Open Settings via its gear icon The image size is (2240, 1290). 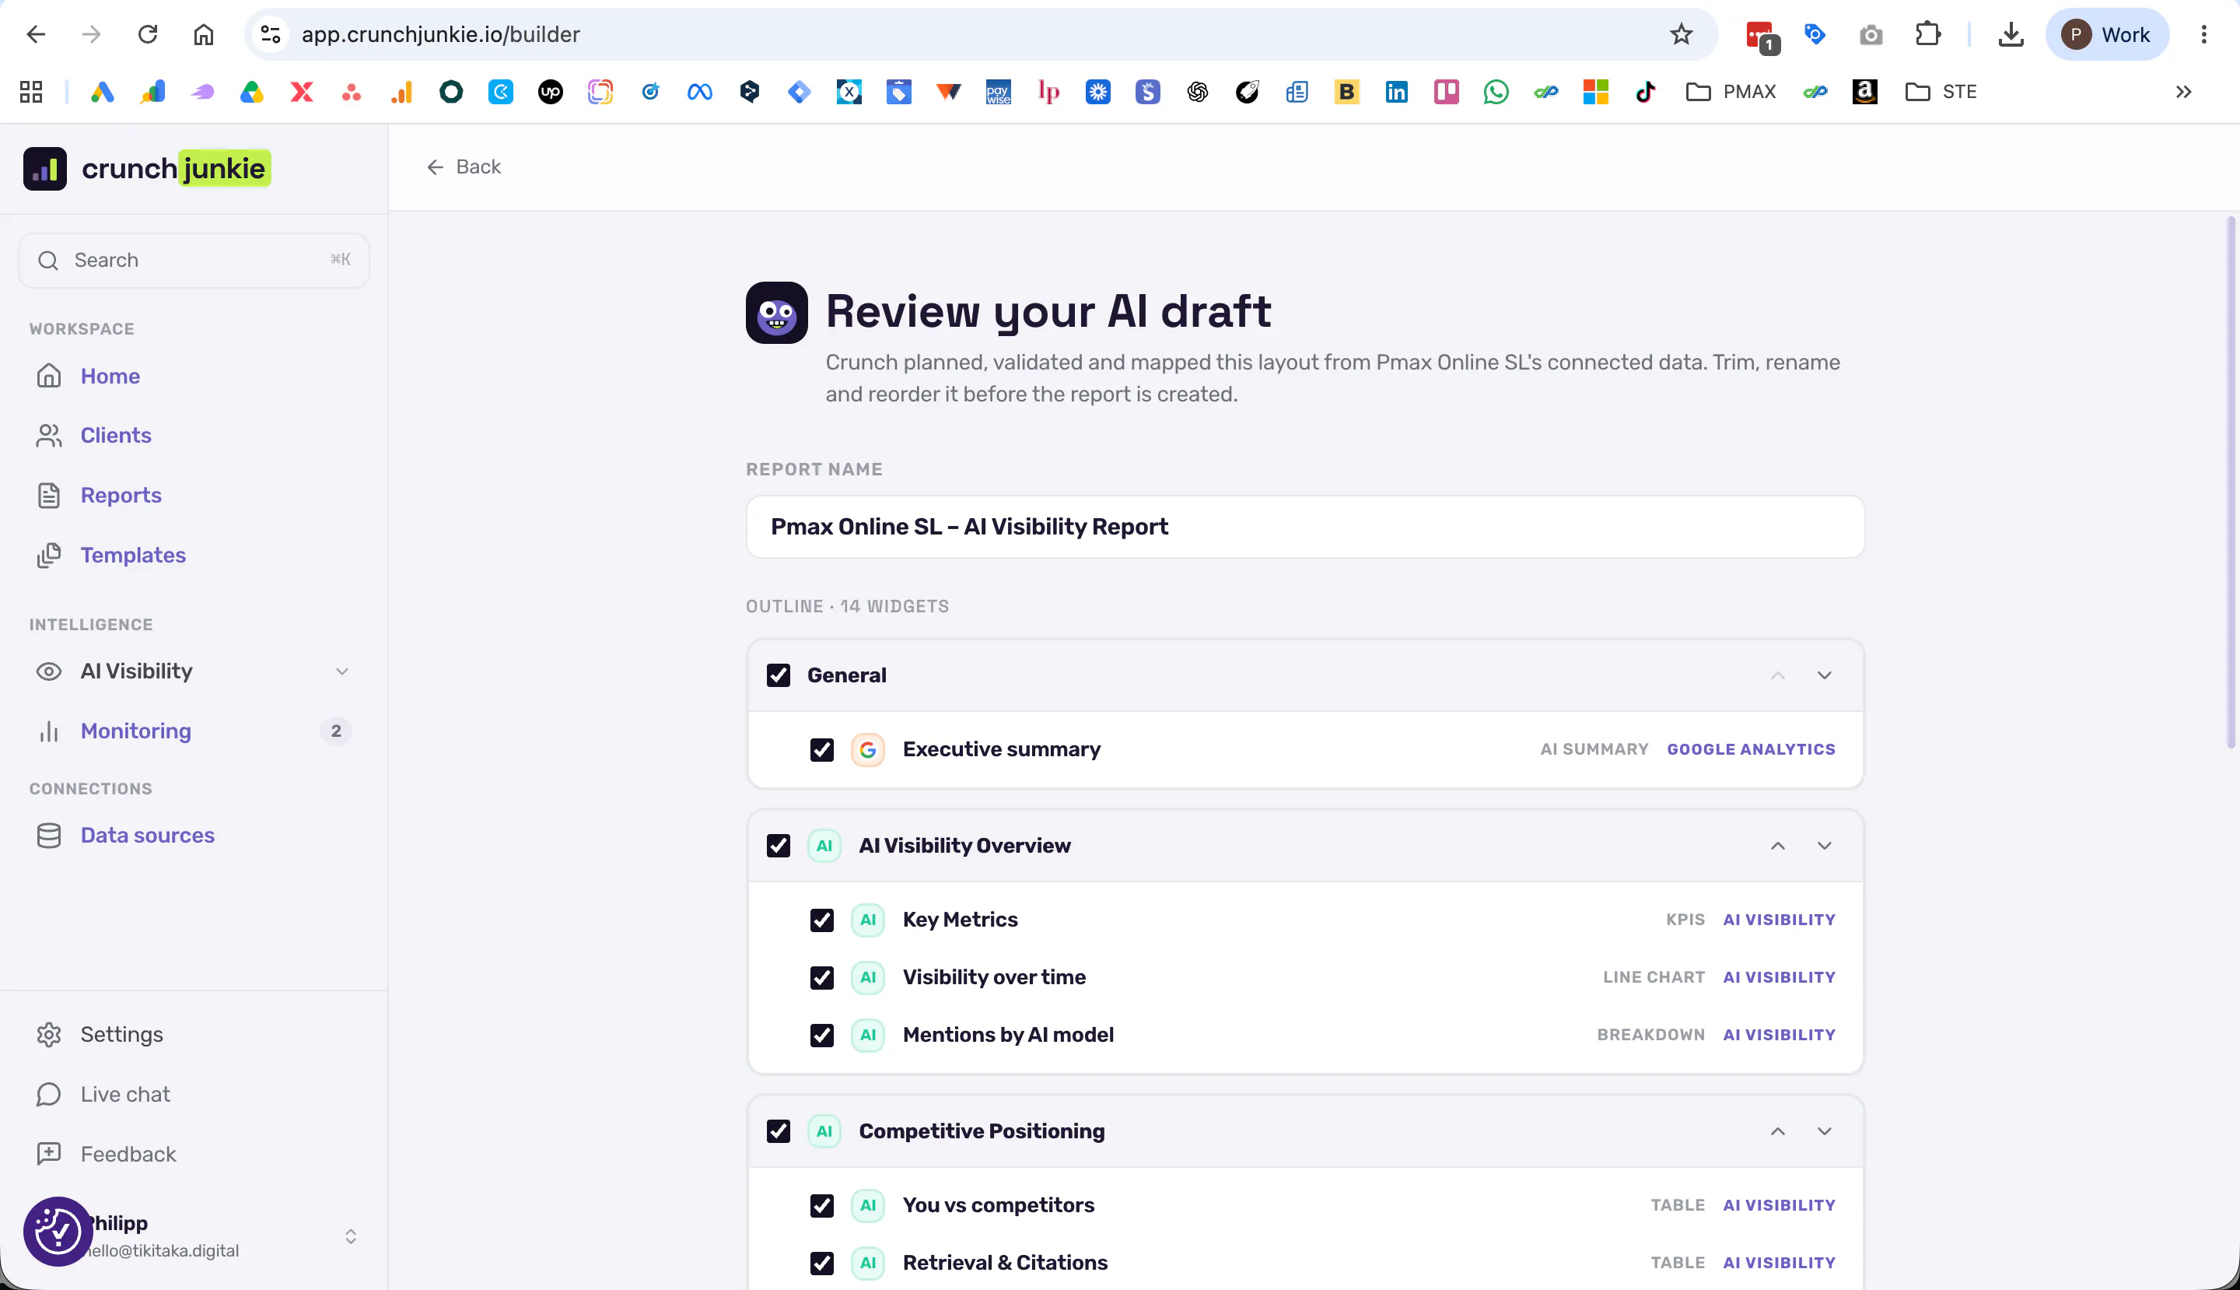click(x=49, y=1034)
